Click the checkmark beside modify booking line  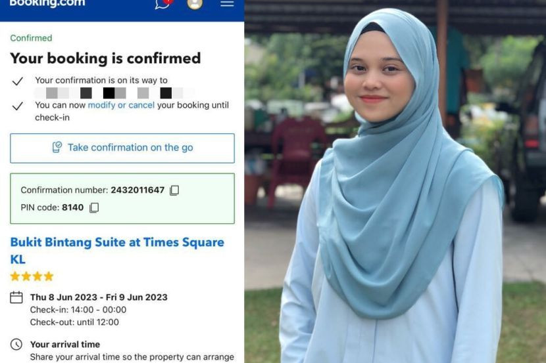[x=17, y=106]
